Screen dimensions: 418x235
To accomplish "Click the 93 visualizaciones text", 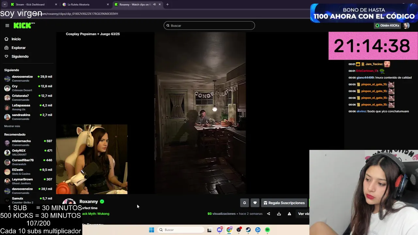I will [221, 214].
